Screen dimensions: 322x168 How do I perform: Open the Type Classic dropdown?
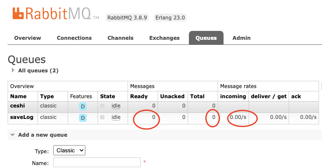click(69, 151)
